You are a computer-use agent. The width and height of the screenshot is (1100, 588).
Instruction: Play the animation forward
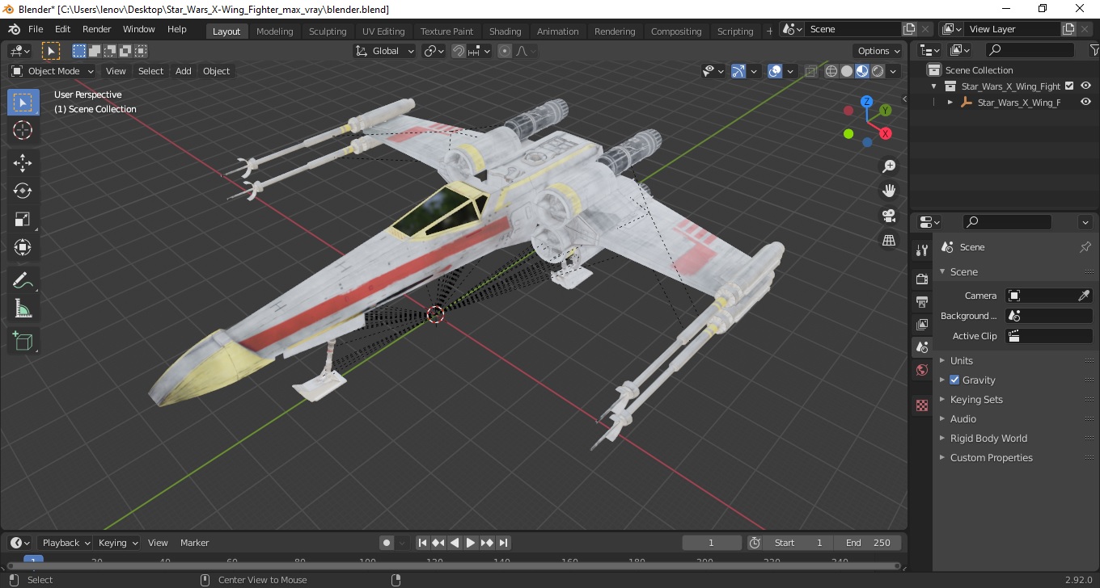click(471, 543)
